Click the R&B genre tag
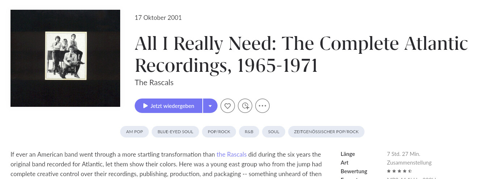Screen dimensions: 484x179 249,132
